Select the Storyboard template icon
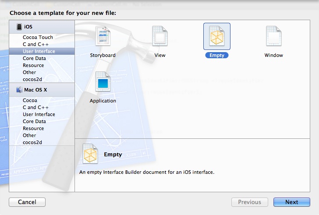The width and height of the screenshot is (319, 215). [x=103, y=37]
